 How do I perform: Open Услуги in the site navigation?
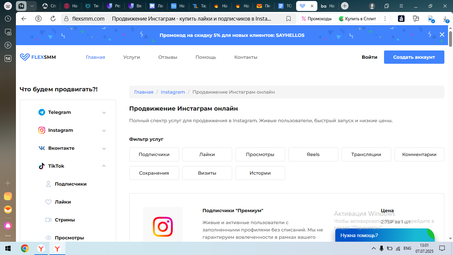(x=132, y=57)
